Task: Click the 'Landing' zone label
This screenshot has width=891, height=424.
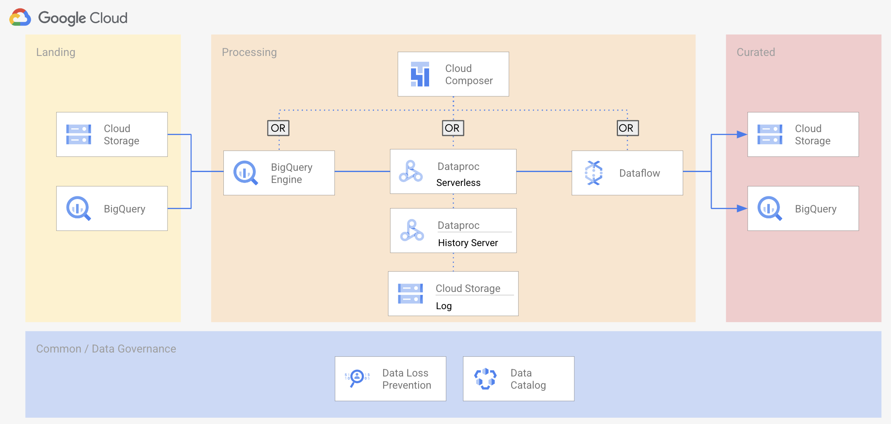Action: click(56, 52)
